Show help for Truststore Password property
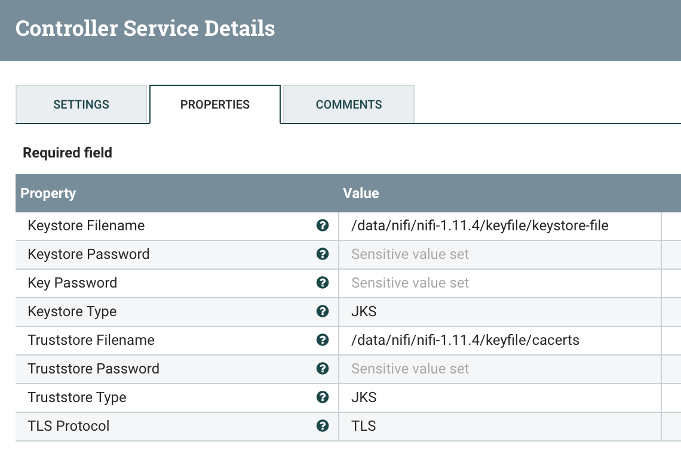The image size is (681, 457). [323, 369]
